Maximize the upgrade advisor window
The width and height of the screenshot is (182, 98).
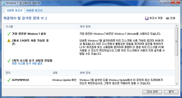[168, 2]
